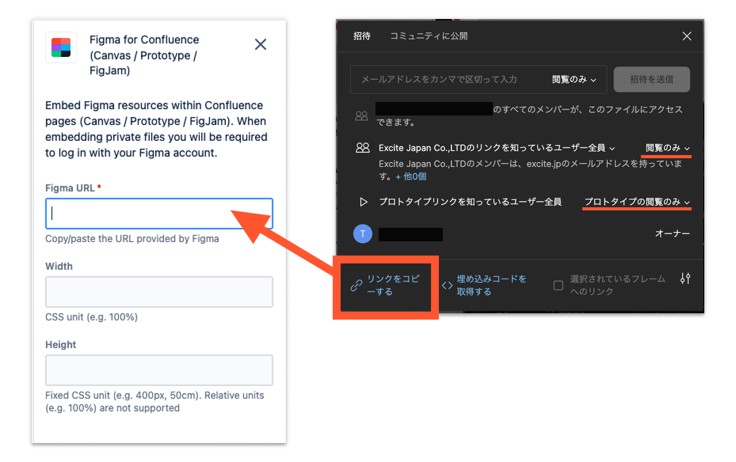Enable 選択されているフレームへのリンク checkbox
Screen dimensions: 736x462
tap(558, 286)
